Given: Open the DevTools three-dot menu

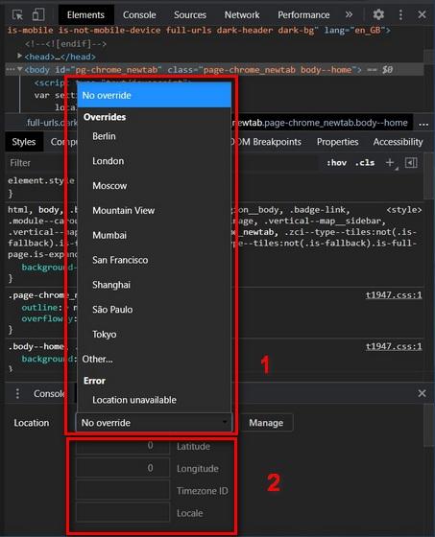Looking at the screenshot, I should tap(400, 14).
